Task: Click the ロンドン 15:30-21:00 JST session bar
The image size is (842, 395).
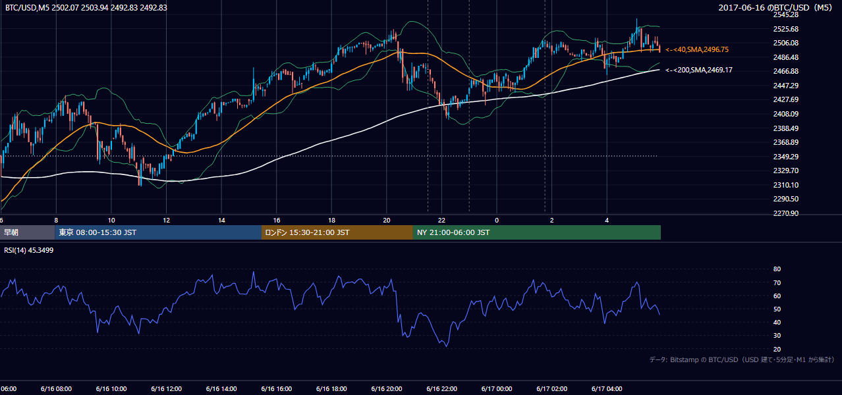Action: tap(337, 232)
